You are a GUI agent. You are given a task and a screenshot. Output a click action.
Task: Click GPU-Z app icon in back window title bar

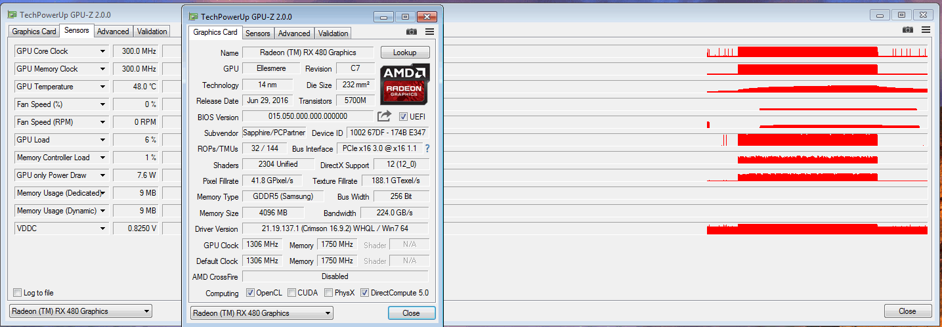12,15
